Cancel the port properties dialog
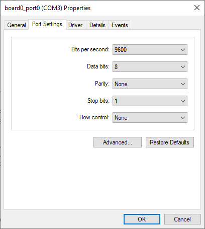205x229 pixels. pyautogui.click(x=182, y=219)
